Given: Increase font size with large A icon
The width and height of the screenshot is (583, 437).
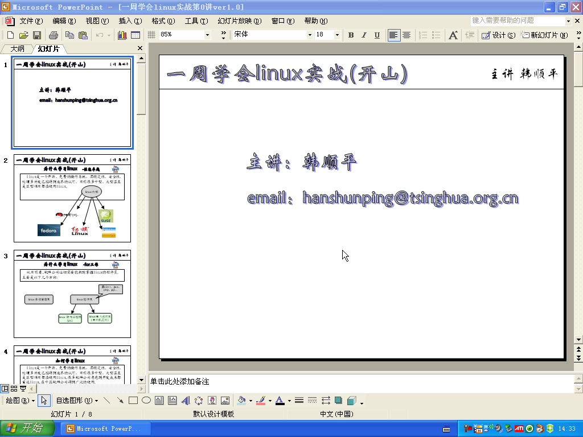Looking at the screenshot, I should pyautogui.click(x=453, y=35).
